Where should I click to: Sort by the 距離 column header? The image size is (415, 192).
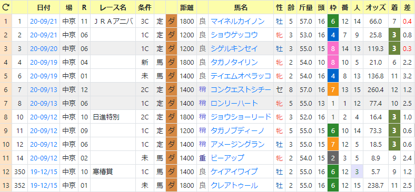tap(187, 7)
